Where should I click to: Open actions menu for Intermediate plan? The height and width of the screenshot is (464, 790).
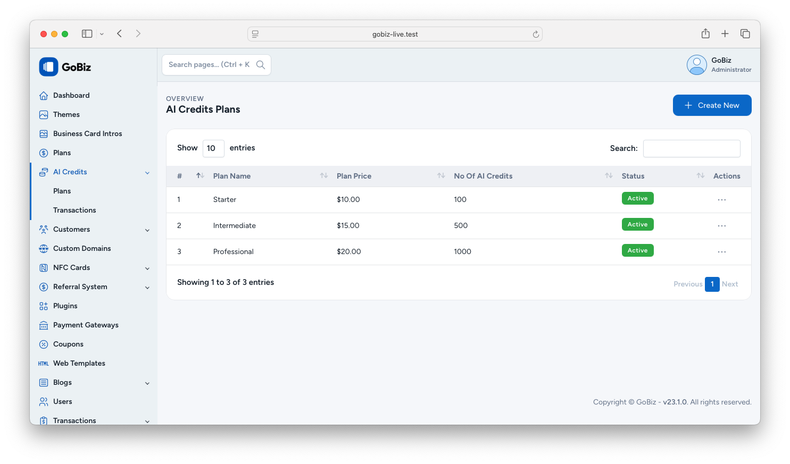pos(722,226)
